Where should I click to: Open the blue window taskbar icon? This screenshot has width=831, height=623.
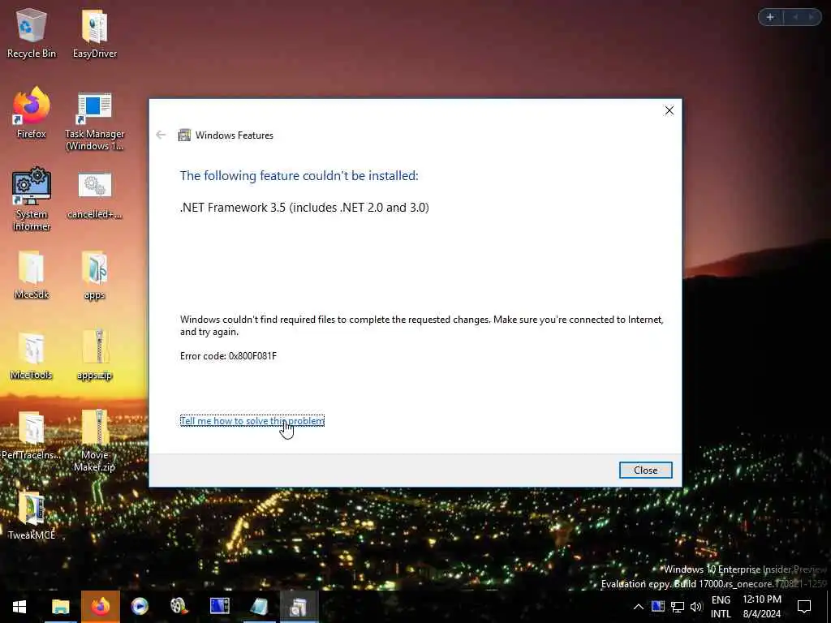(219, 607)
